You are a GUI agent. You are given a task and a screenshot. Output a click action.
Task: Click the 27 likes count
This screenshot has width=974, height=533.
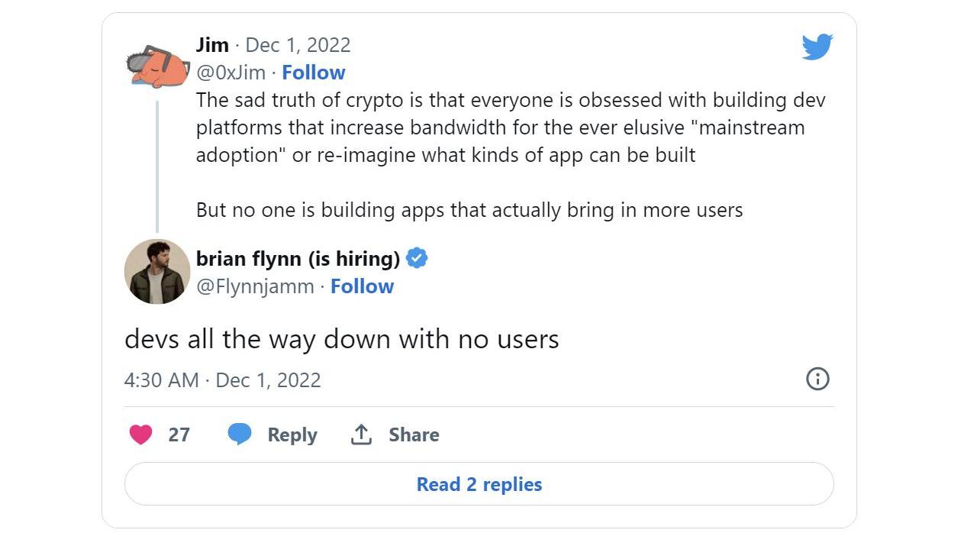pos(179,434)
